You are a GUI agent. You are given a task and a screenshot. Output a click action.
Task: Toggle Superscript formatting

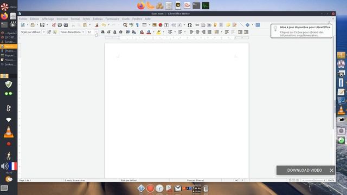[x=128, y=32]
